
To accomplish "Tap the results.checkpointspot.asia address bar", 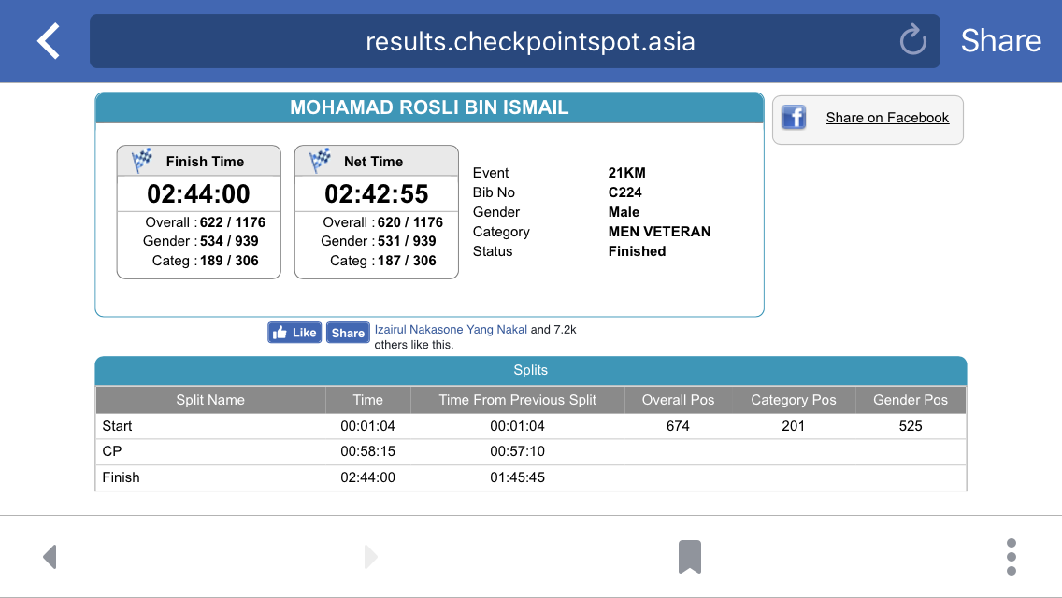I will (x=515, y=41).
